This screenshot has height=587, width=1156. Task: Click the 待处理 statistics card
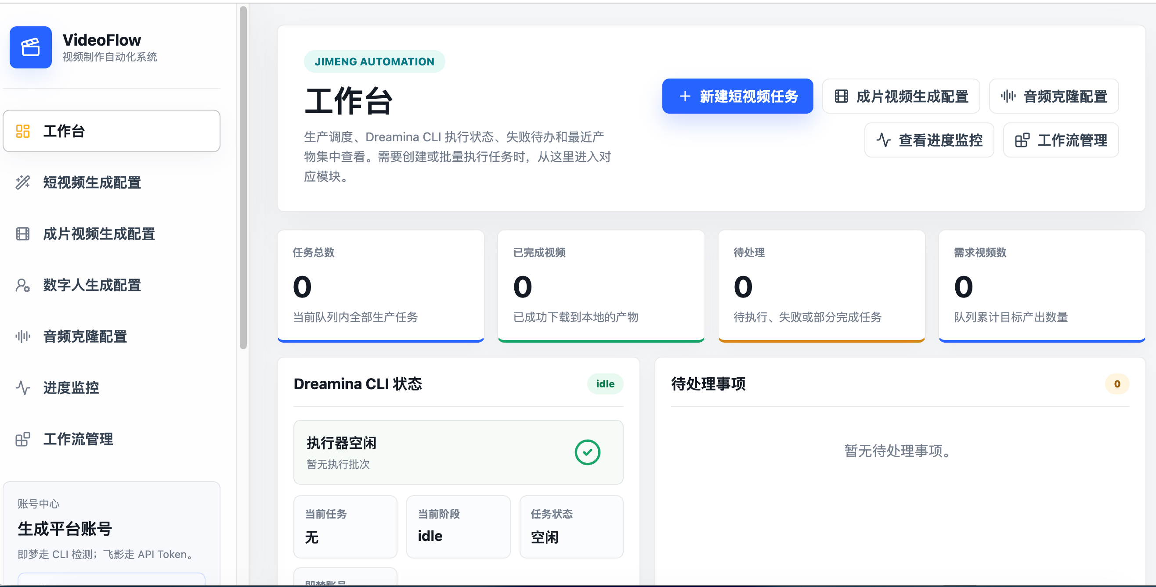click(821, 286)
